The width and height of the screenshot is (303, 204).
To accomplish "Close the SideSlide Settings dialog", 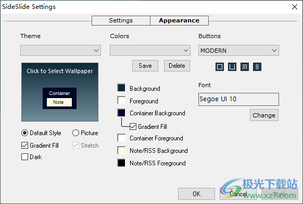I will point(295,7).
